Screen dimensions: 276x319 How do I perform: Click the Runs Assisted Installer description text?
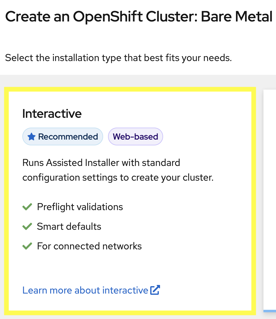click(118, 170)
